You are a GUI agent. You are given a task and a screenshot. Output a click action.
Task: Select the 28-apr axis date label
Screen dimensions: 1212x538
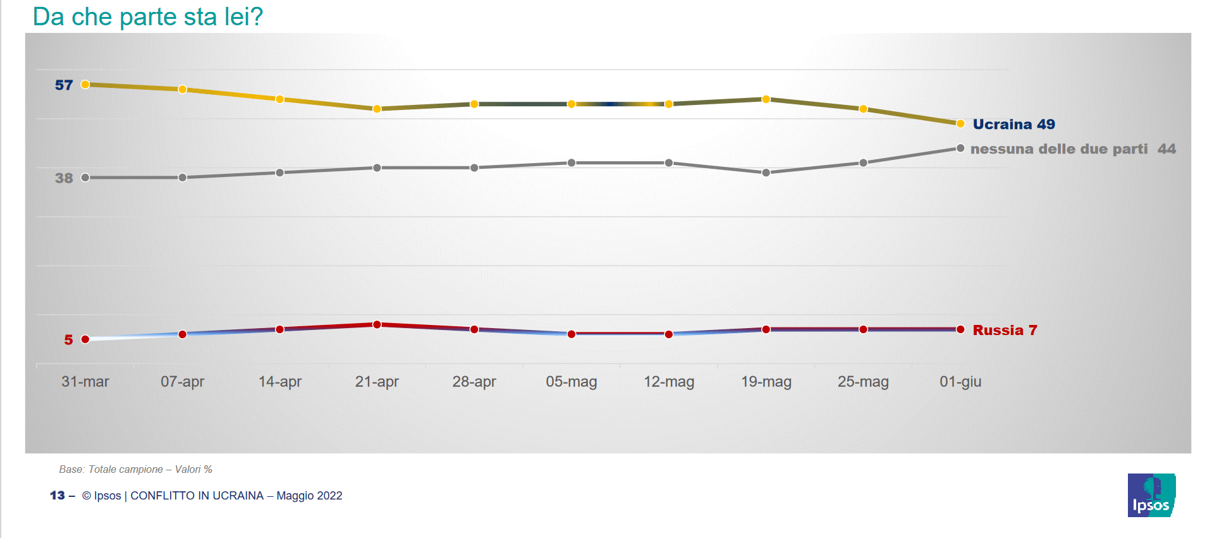click(x=474, y=381)
